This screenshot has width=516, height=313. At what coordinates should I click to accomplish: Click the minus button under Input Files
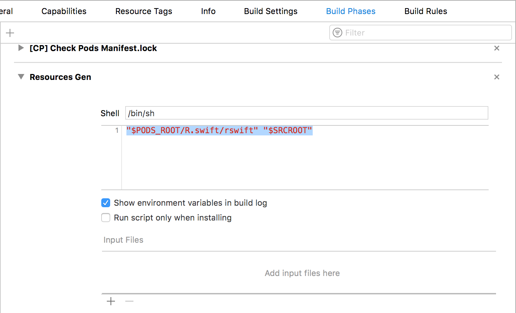[x=129, y=301]
